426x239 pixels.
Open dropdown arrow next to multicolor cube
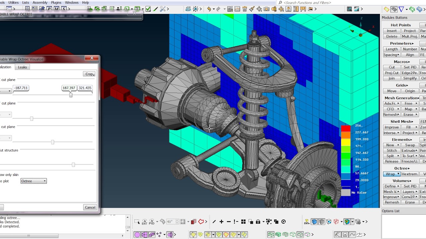[x=352, y=222]
